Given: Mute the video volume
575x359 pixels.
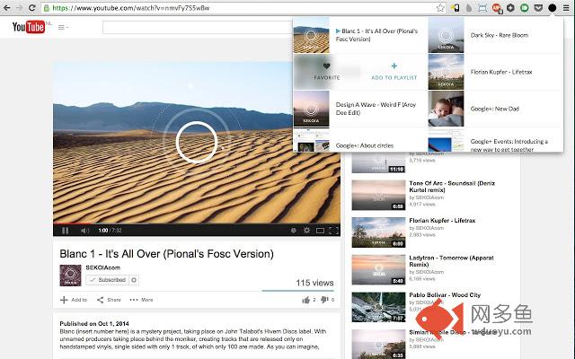Looking at the screenshot, I should coord(85,231).
